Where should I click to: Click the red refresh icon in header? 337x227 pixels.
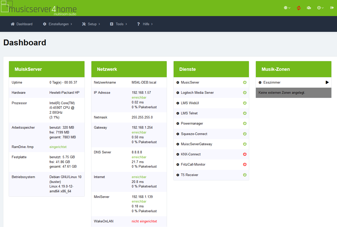(299, 8)
